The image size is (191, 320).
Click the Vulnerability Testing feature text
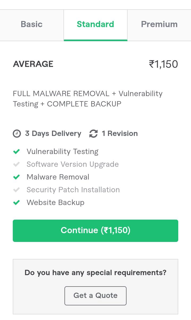62,152
